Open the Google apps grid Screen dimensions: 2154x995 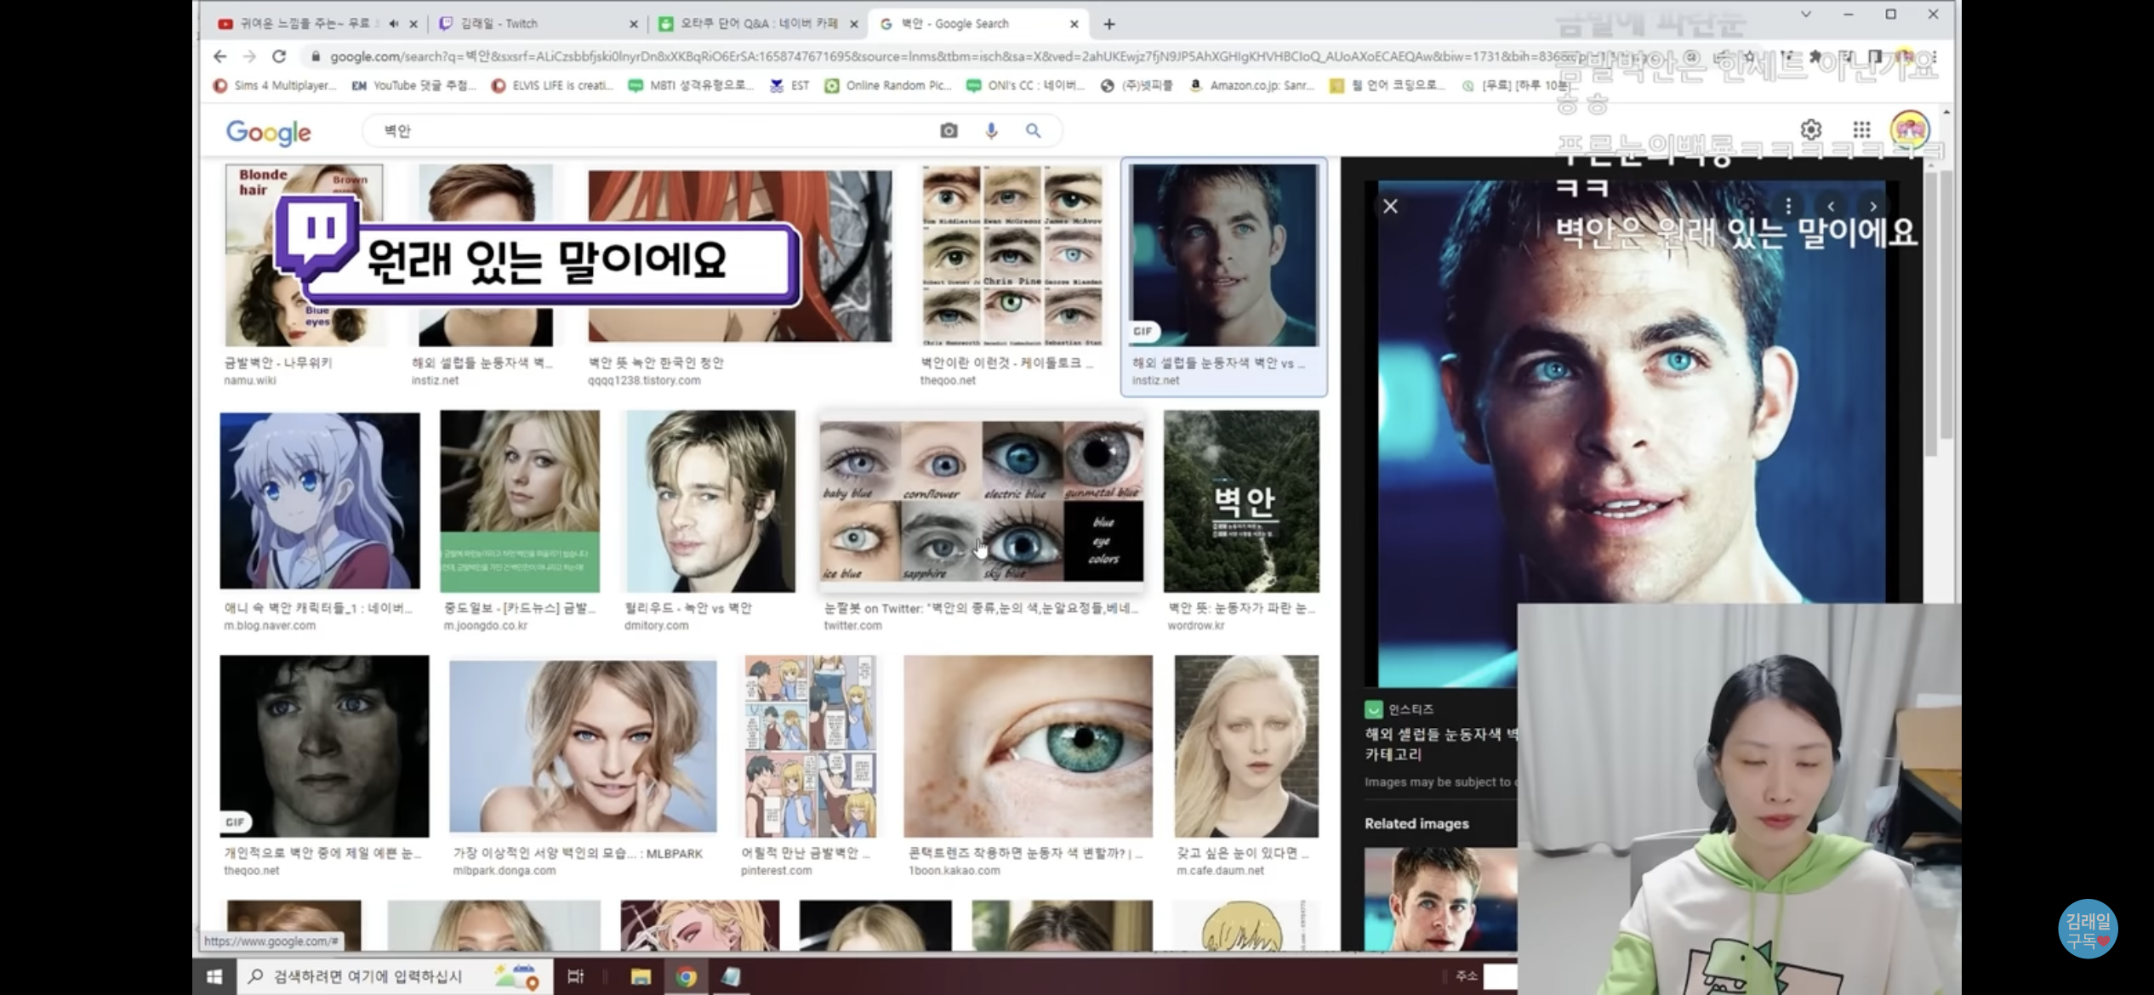[1861, 130]
